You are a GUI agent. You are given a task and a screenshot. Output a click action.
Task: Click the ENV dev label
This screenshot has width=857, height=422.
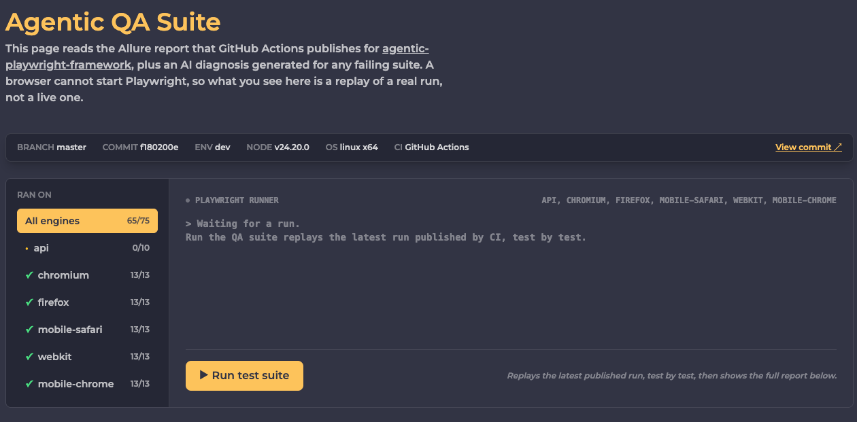click(212, 147)
